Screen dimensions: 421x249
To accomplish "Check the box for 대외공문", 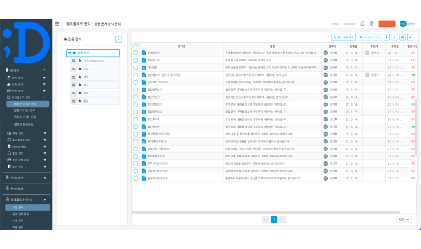I will 135,68.
